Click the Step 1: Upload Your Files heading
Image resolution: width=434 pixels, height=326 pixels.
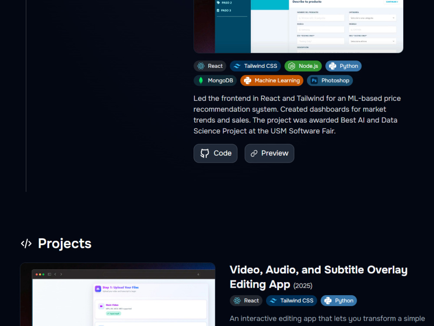120,287
